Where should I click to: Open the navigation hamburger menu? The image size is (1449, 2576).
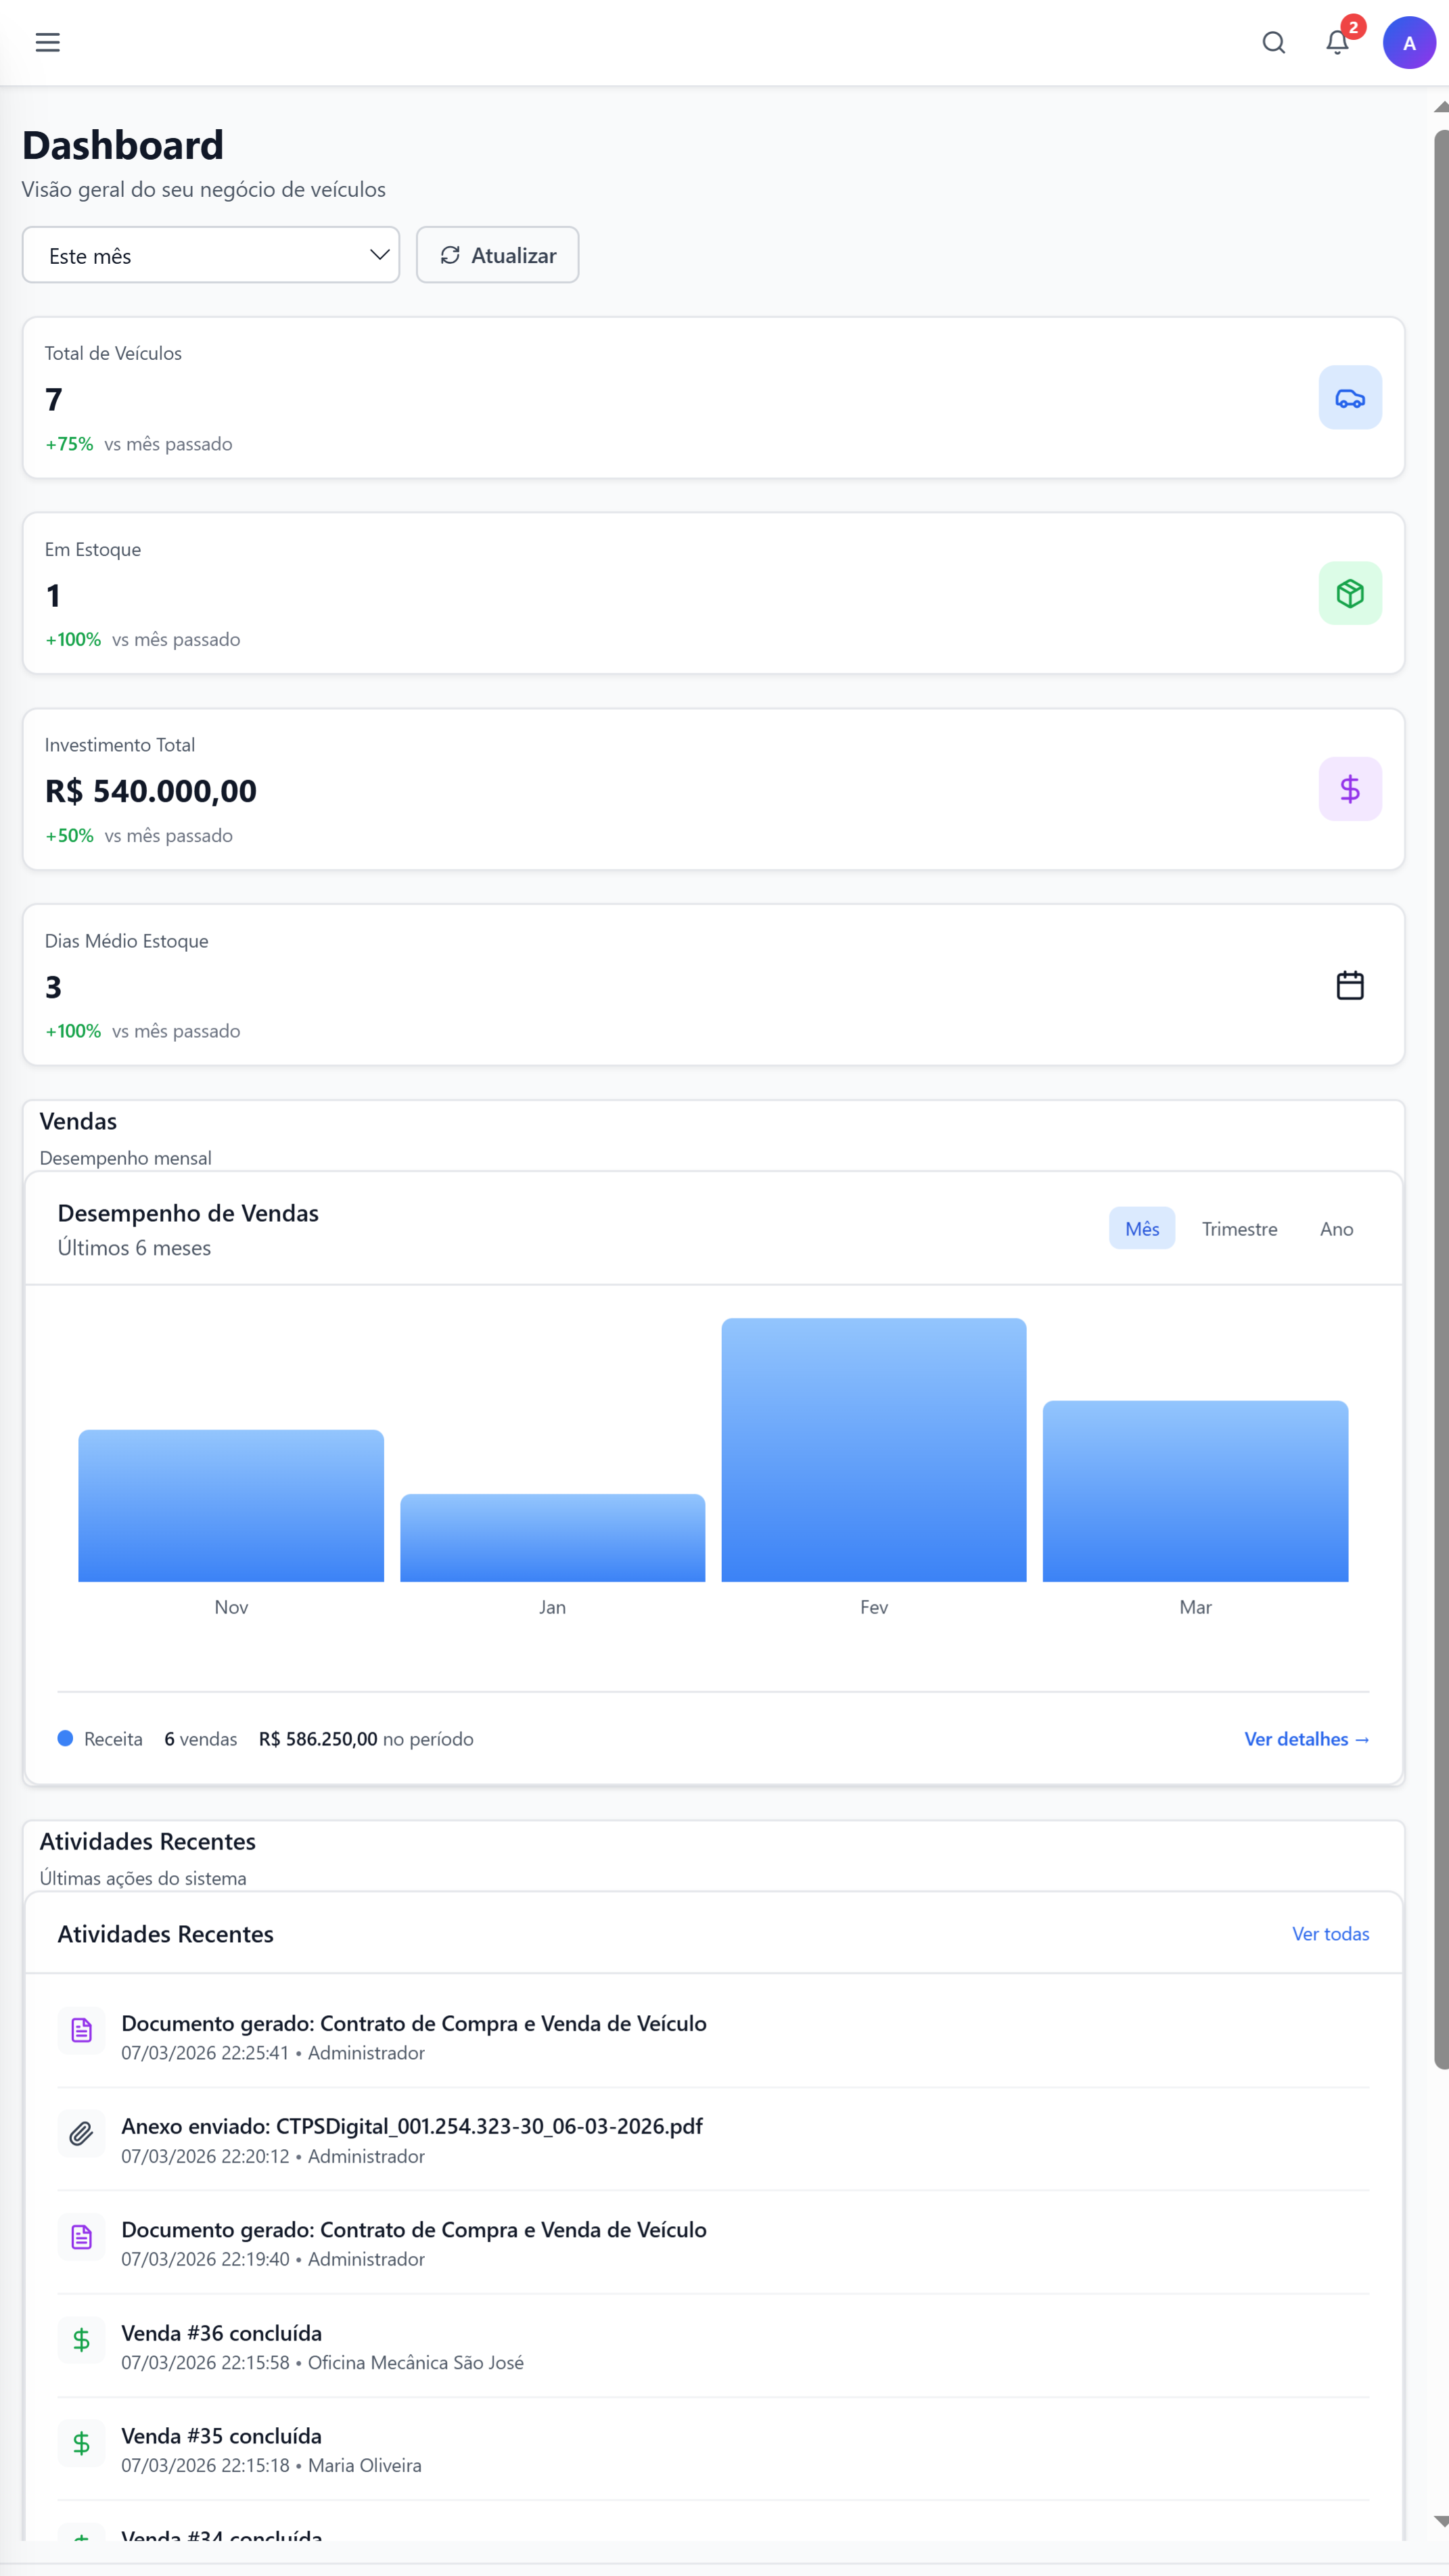click(x=47, y=42)
